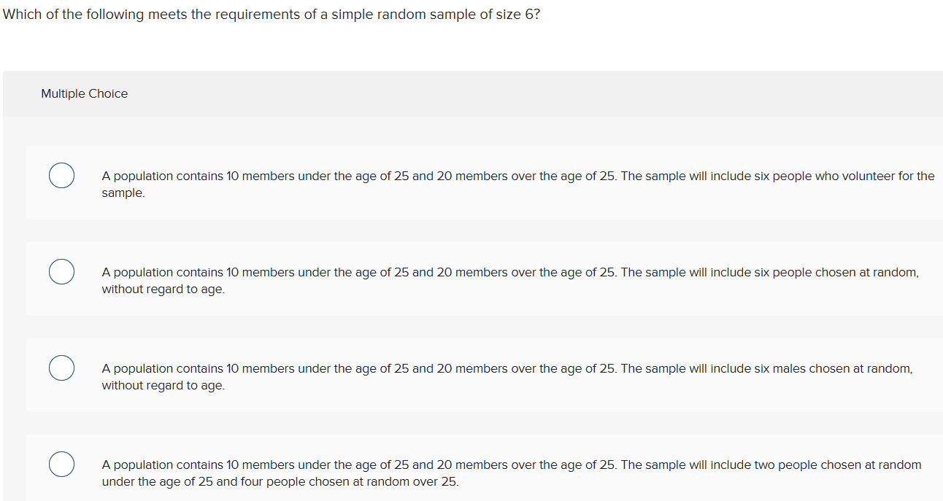The width and height of the screenshot is (943, 501).
Task: Click the question text about simple random sample
Action: coord(270,14)
